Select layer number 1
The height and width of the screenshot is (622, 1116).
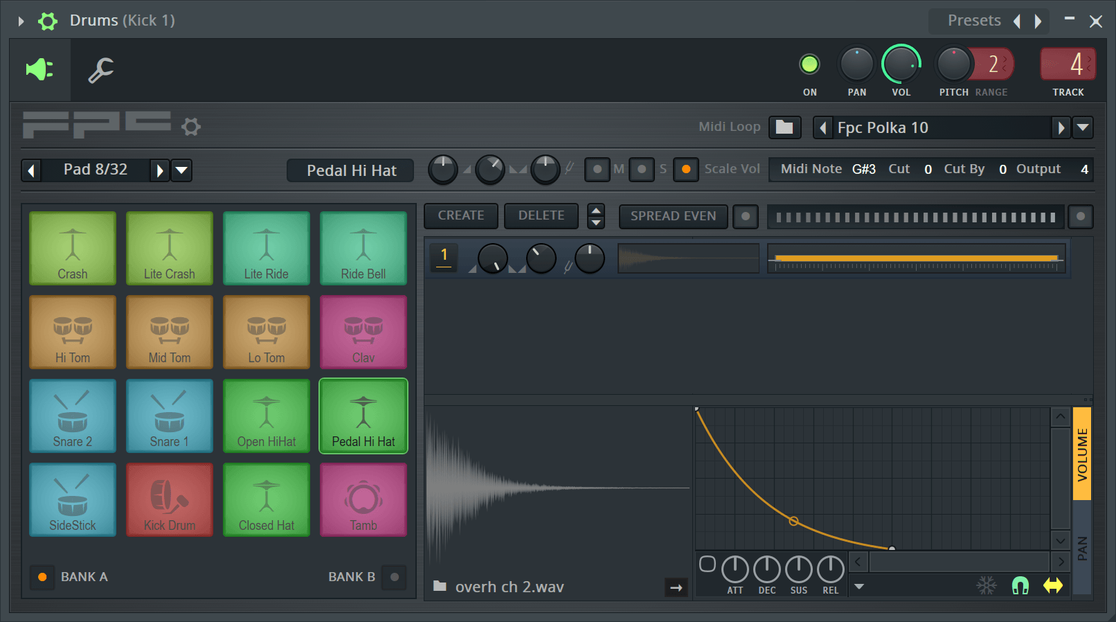(444, 257)
